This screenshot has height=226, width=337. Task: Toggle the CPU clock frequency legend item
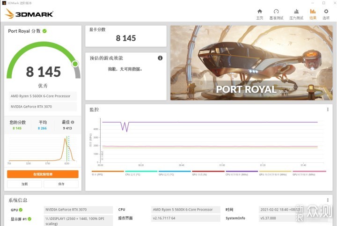pos(242,173)
